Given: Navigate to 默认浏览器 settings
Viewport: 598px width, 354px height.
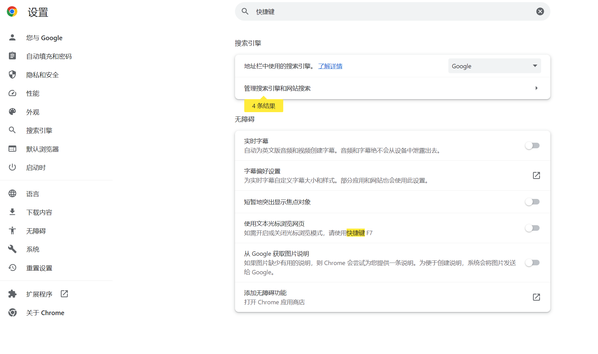Looking at the screenshot, I should pos(42,149).
